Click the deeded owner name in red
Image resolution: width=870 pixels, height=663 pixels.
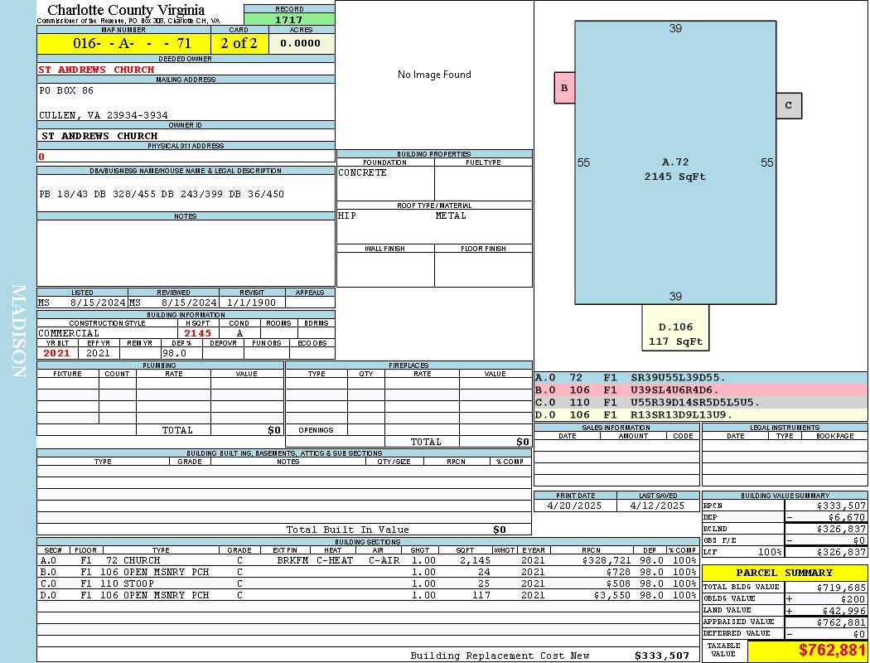click(x=96, y=70)
